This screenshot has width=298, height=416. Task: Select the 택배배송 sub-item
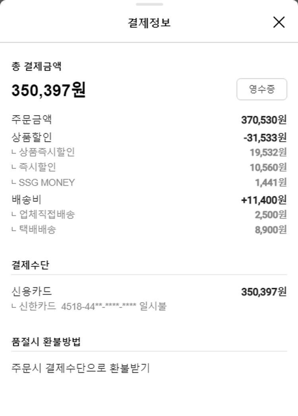click(37, 229)
